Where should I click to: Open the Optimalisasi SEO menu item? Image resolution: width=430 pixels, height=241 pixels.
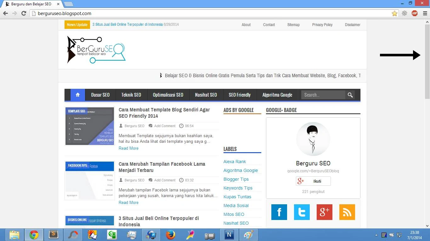pos(168,95)
